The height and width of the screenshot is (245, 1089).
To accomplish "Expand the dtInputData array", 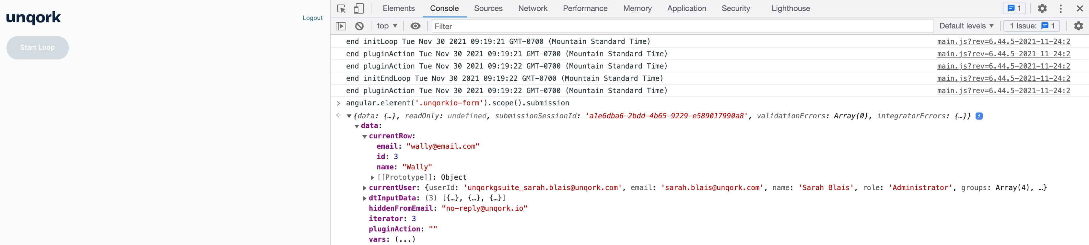I will pos(364,198).
